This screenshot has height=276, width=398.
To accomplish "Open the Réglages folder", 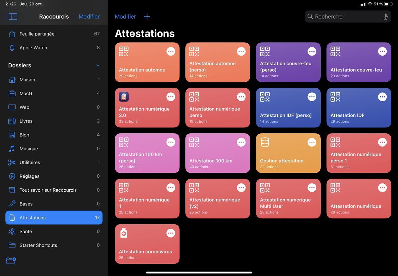I will point(54,176).
